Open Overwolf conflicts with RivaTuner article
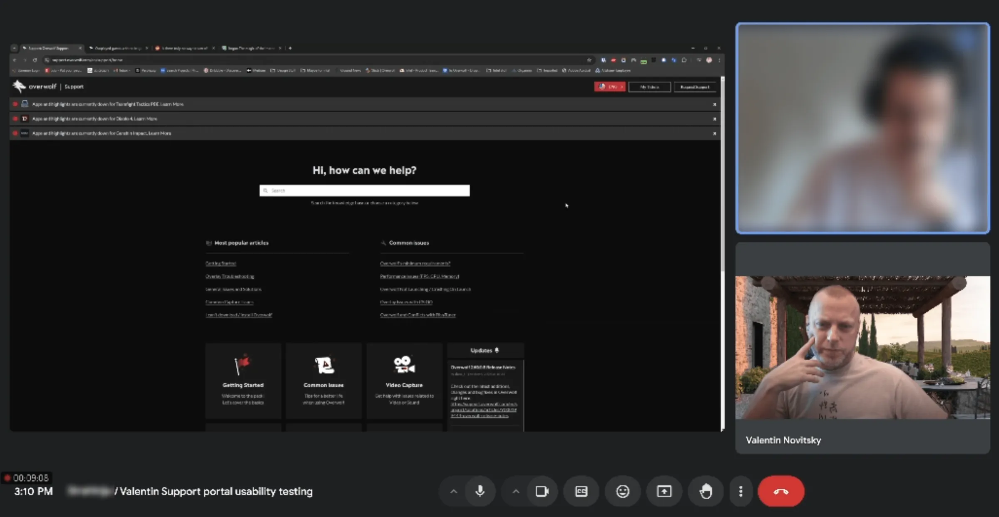This screenshot has width=999, height=517. pos(418,315)
